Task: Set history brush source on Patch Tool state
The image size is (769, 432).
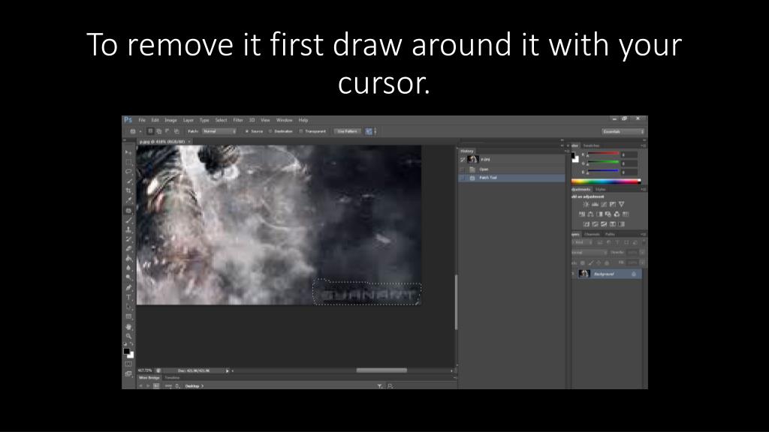Action: point(463,178)
